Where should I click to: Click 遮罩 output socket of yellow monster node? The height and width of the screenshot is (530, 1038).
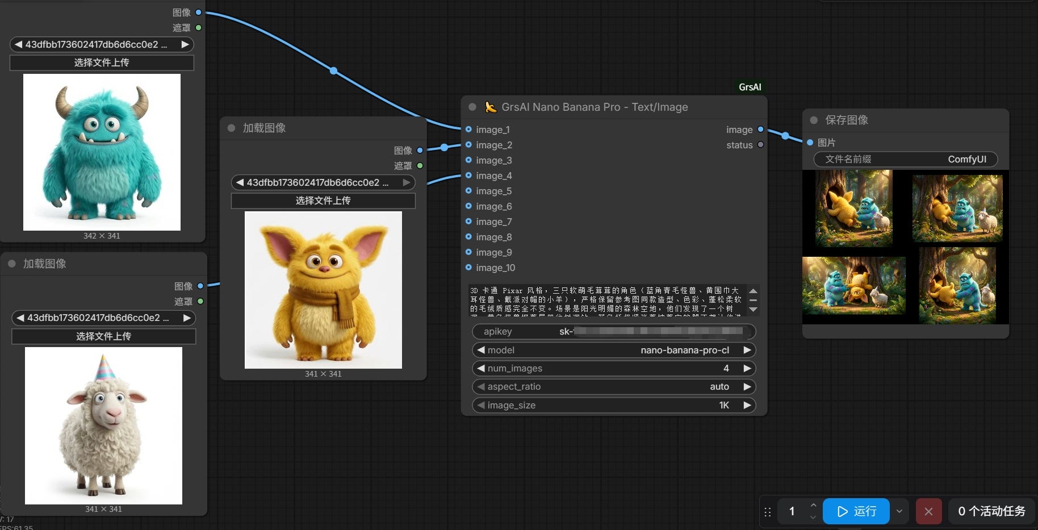click(x=420, y=166)
